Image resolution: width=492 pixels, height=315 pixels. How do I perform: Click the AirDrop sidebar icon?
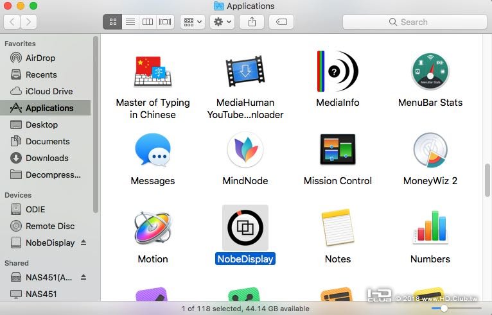pos(16,58)
